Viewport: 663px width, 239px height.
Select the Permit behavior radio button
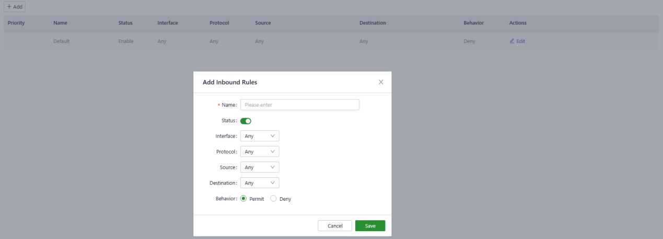(x=243, y=199)
